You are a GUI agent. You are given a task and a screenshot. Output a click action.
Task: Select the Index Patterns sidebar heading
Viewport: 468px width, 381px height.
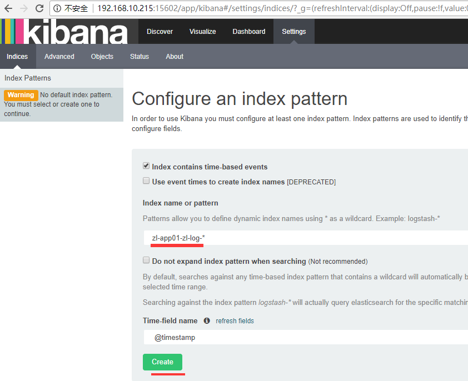28,78
